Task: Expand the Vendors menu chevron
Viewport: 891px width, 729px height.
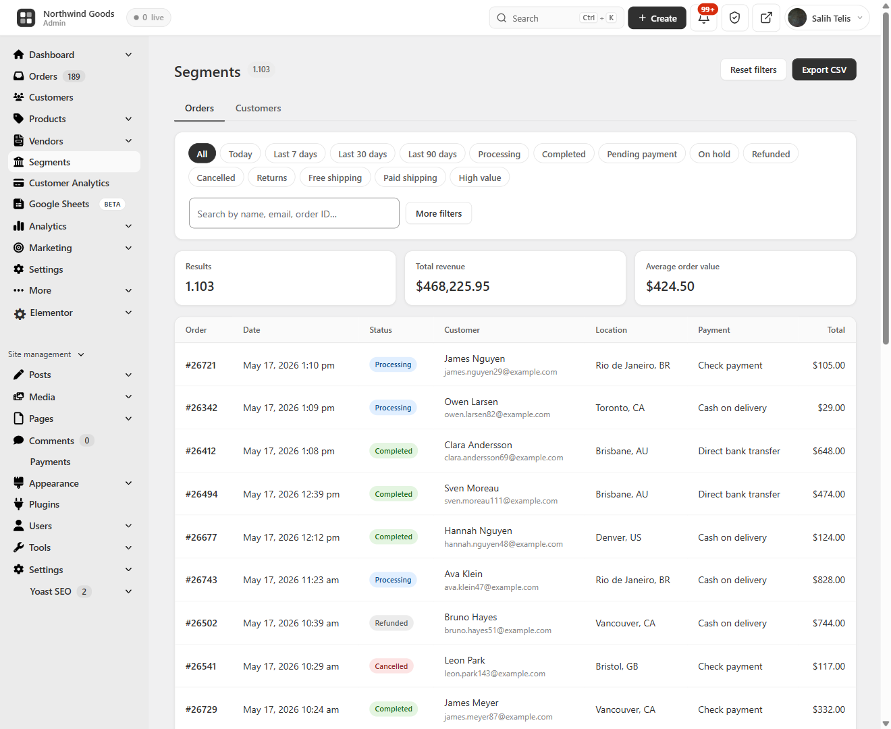Action: [128, 141]
